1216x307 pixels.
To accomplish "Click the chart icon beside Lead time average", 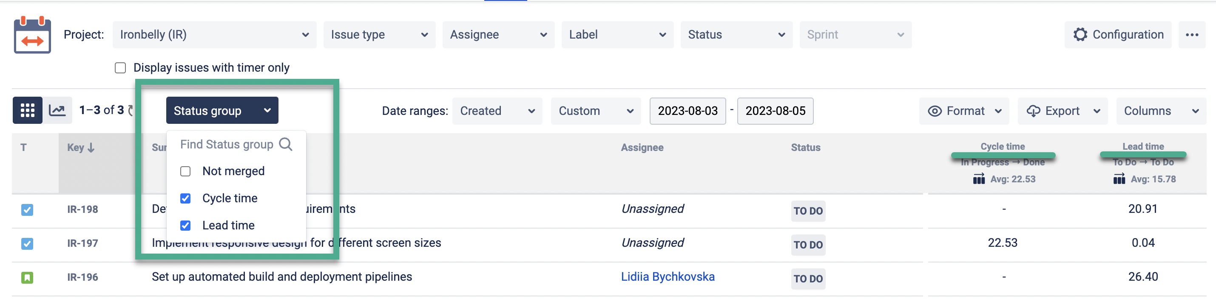I will [1118, 179].
